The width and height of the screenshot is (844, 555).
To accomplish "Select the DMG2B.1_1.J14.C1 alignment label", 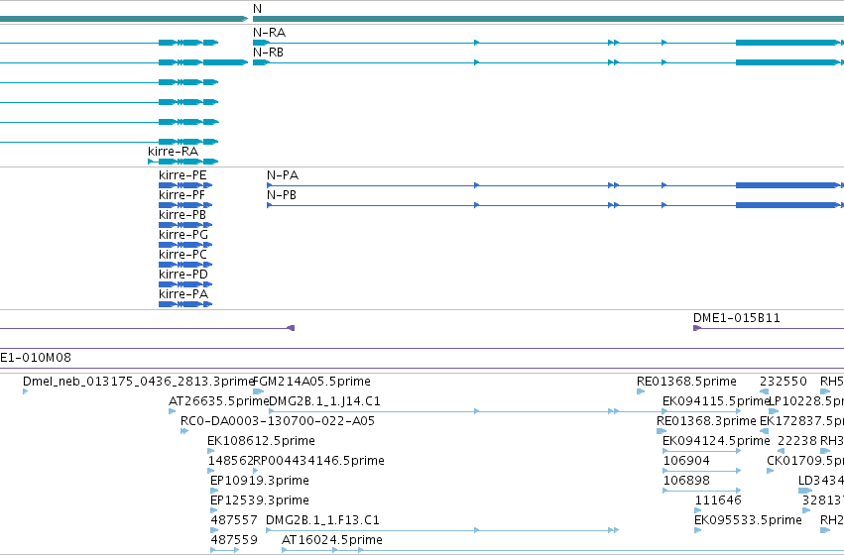I will (x=324, y=401).
